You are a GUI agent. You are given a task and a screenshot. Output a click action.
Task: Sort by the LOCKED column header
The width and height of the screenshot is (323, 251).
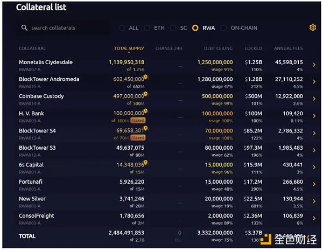point(254,48)
